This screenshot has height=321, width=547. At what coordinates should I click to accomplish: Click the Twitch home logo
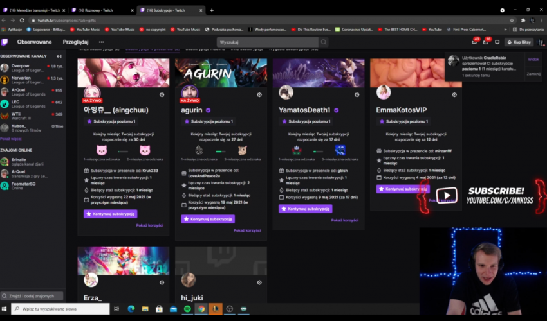pyautogui.click(x=5, y=42)
